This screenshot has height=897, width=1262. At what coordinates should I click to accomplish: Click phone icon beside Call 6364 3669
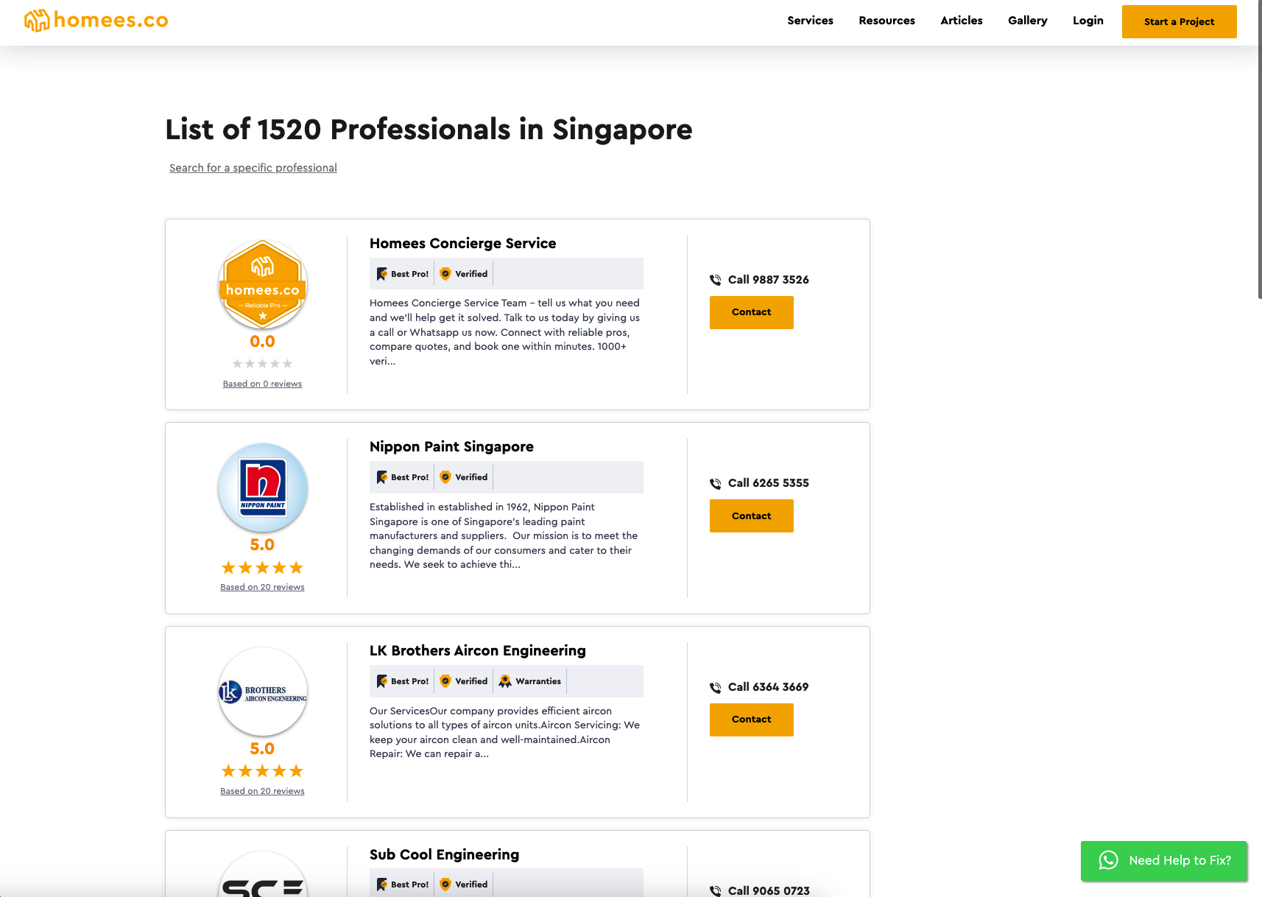pyautogui.click(x=715, y=688)
